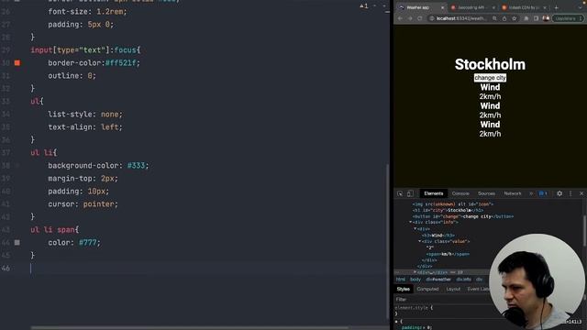587x330 pixels.
Task: Open the Console tab in DevTools
Action: [460, 193]
